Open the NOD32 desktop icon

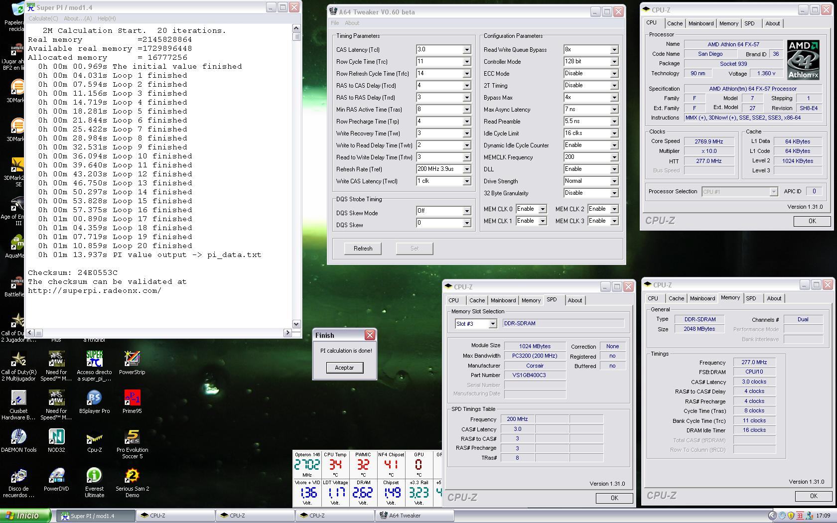pyautogui.click(x=56, y=437)
